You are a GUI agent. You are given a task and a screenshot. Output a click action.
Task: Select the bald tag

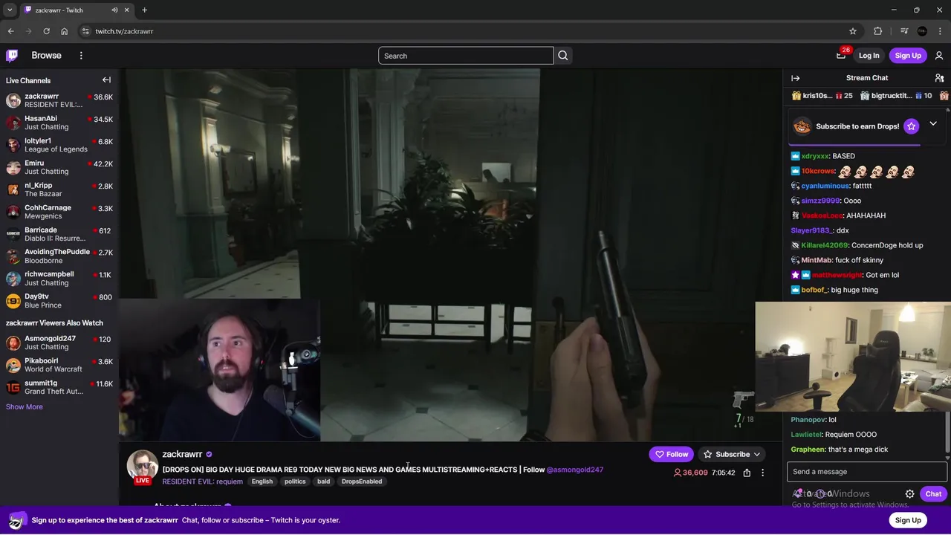coord(323,481)
